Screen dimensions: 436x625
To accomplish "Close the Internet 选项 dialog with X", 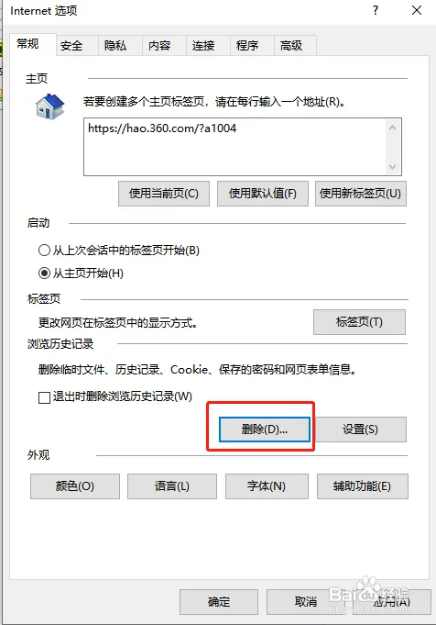I will point(417,10).
